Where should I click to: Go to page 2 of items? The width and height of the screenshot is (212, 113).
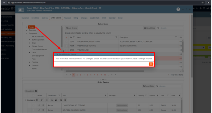[x=77, y=75]
